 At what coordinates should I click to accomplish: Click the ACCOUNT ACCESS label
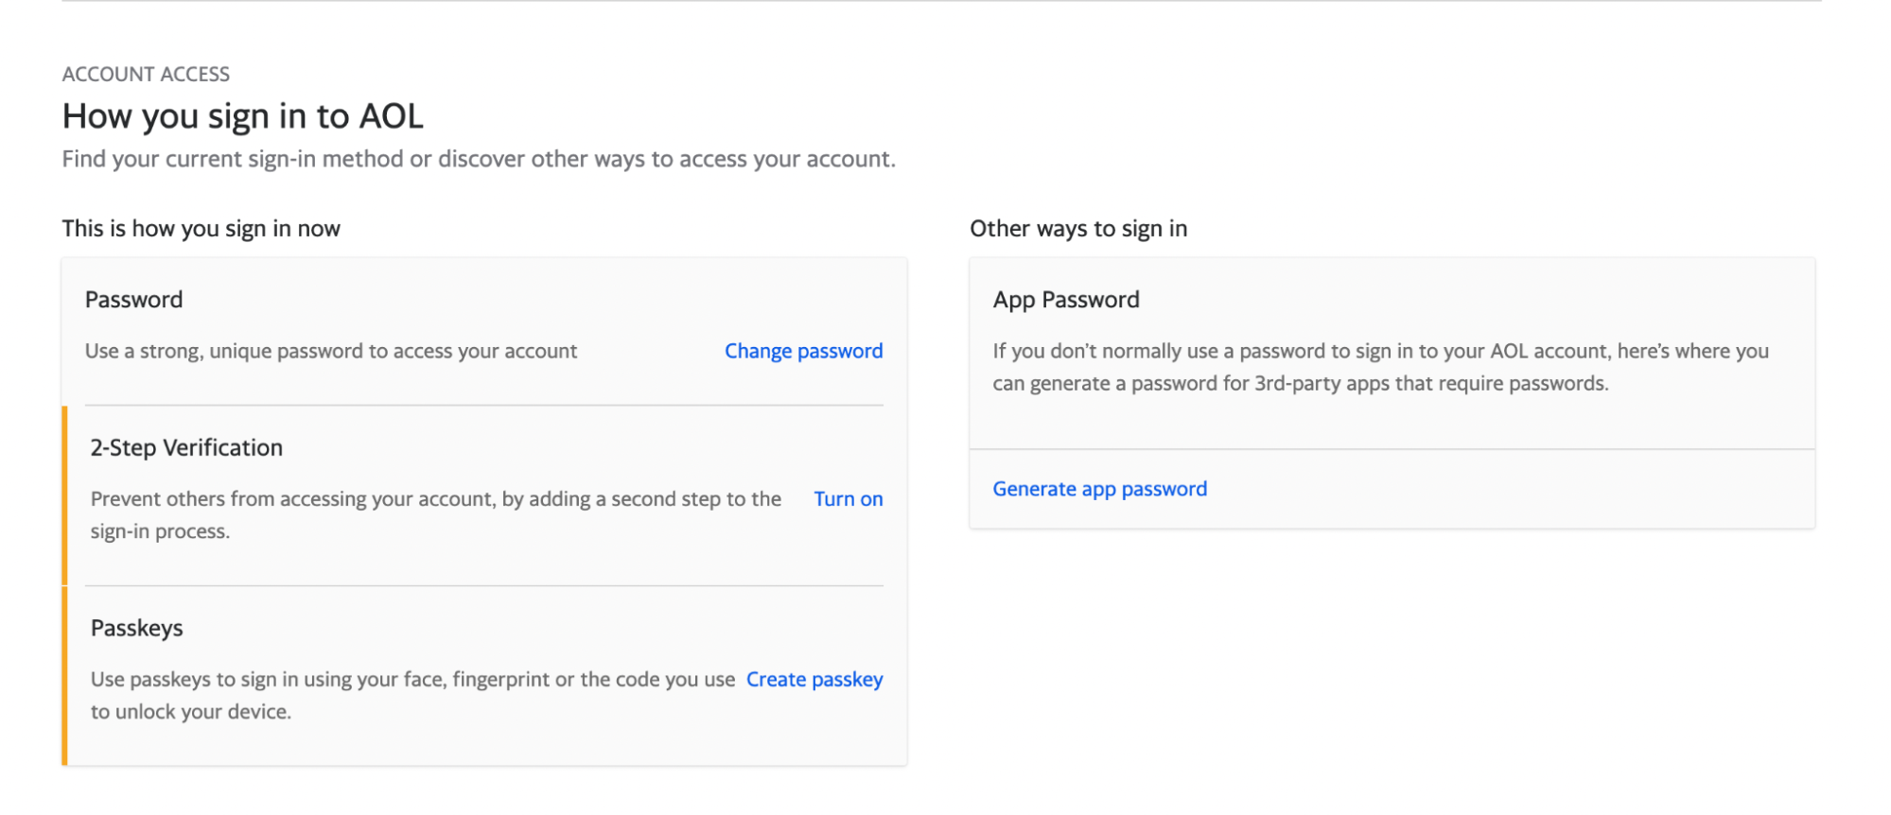point(146,74)
